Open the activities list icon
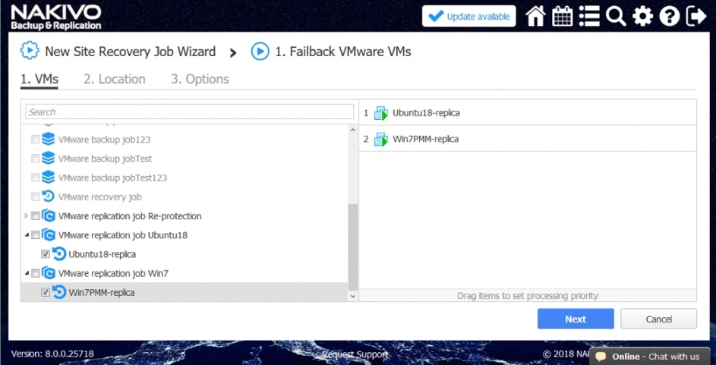 click(x=589, y=16)
